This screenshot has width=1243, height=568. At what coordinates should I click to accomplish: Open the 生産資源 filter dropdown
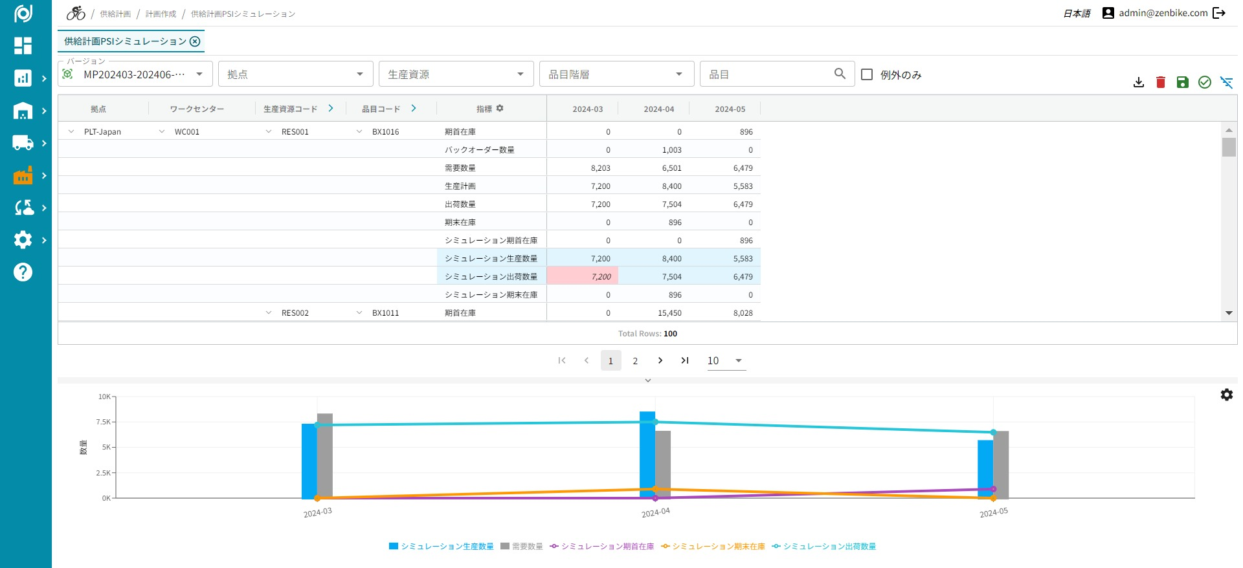tap(456, 74)
